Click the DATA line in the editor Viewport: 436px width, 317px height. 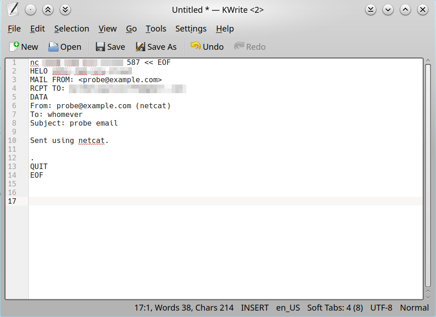(x=39, y=97)
